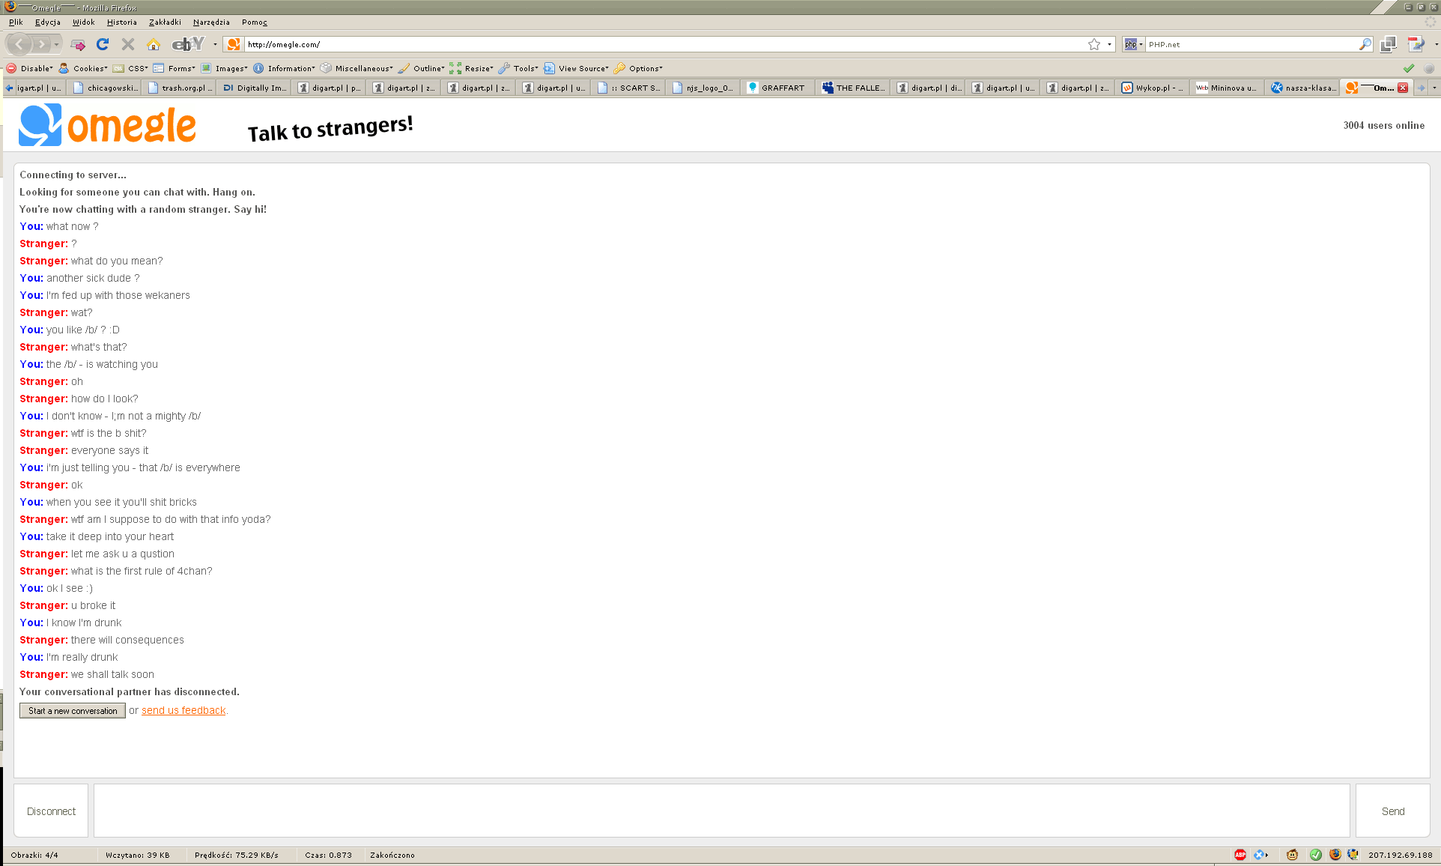Switch to the trash.org.pl tab

click(x=180, y=88)
